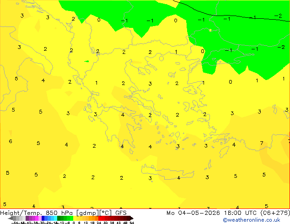Click the 'GFS' model label
Screen dimensions: 290x224
(121, 213)
